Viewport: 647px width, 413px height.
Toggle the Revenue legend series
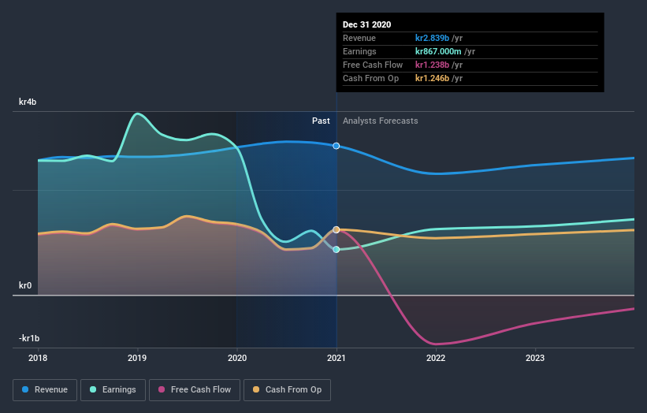pyautogui.click(x=45, y=390)
